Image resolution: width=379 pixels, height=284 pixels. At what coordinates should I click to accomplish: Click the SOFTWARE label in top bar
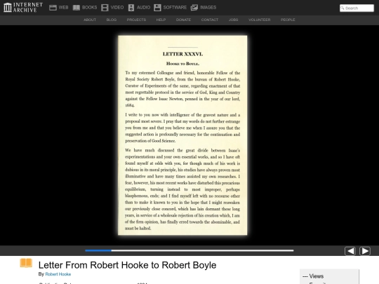(175, 8)
